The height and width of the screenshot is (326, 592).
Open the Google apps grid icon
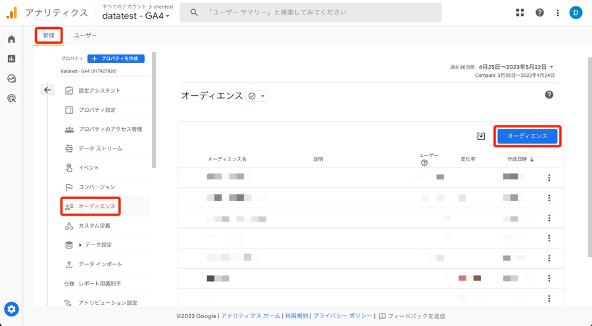520,12
